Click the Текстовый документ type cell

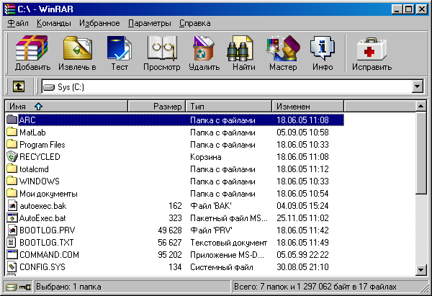click(x=229, y=243)
